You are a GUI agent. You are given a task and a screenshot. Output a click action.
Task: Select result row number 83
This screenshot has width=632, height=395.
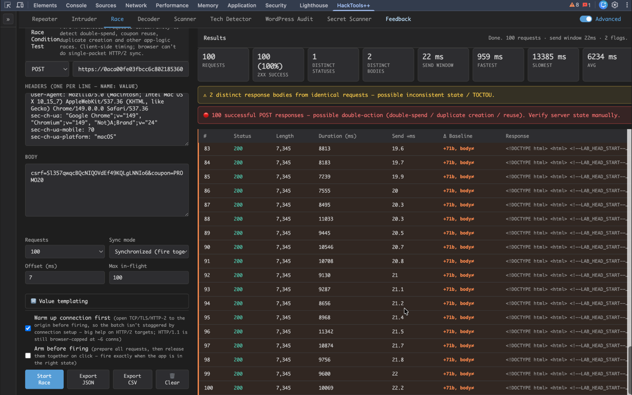point(413,149)
